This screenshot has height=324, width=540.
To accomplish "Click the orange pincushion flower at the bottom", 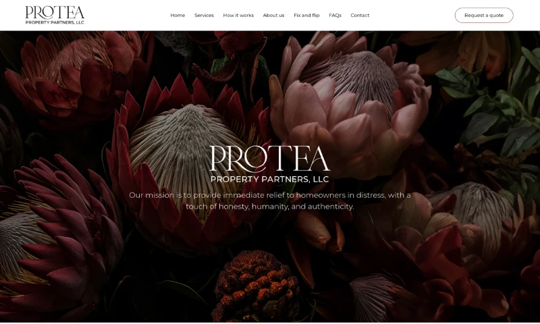I will point(256,286).
